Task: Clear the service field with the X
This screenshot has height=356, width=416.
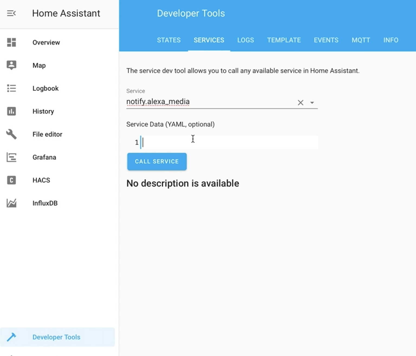Action: (x=300, y=102)
